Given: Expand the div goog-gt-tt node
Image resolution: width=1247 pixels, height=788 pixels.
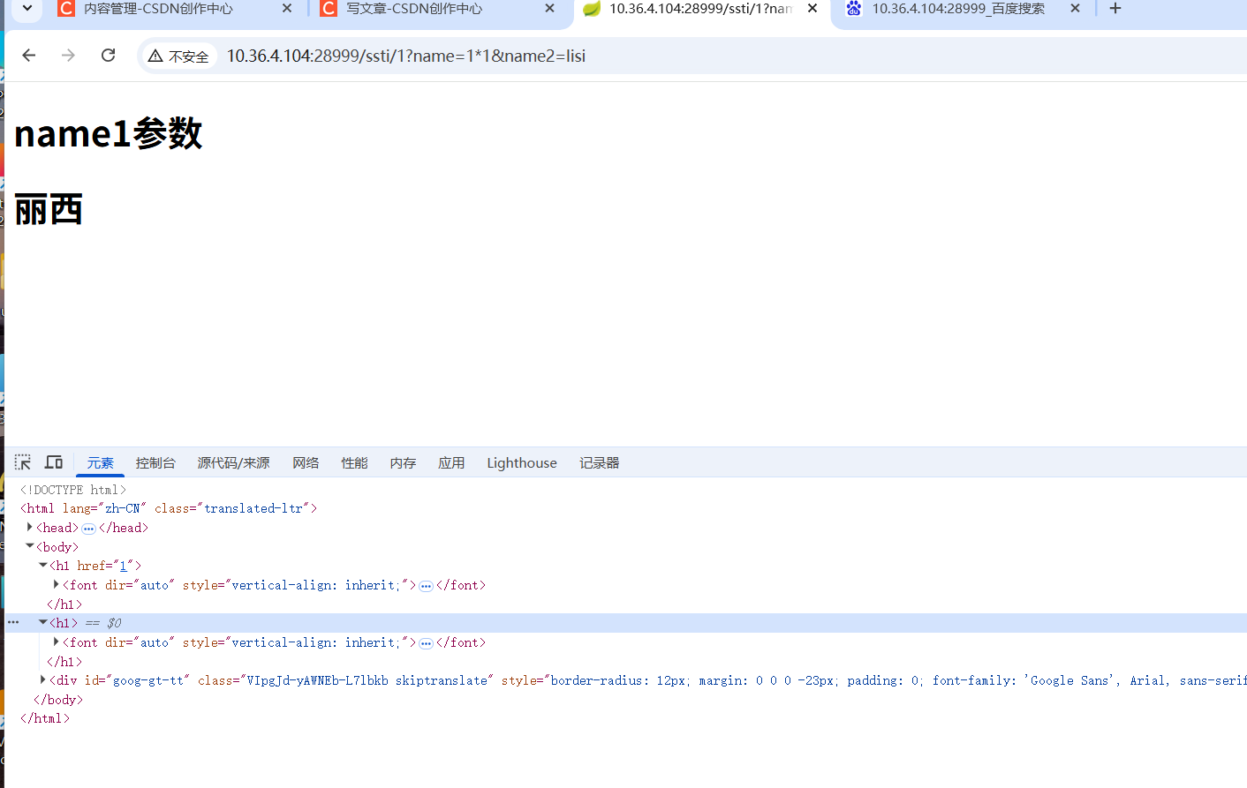Looking at the screenshot, I should point(43,679).
